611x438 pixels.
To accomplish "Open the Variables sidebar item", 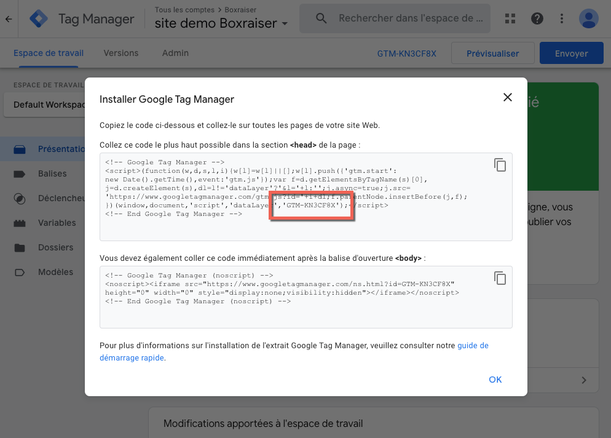I will pyautogui.click(x=57, y=223).
